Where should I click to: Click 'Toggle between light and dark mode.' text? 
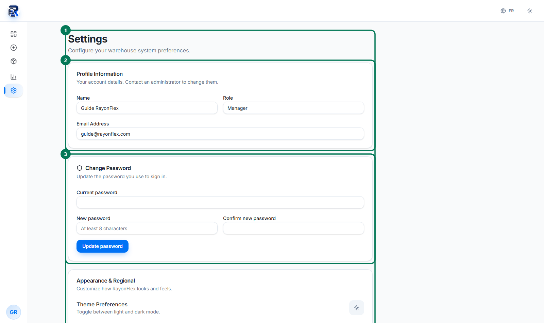click(118, 312)
